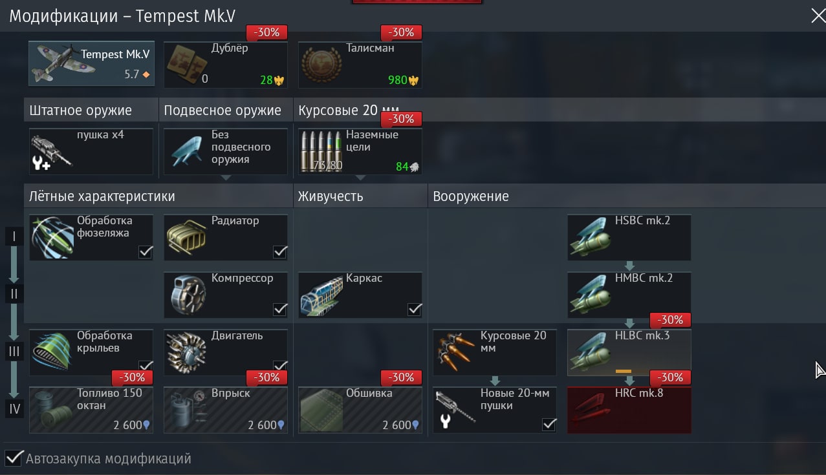Open the Компрессор turbine icon
This screenshot has width=826, height=475.
pyautogui.click(x=187, y=295)
